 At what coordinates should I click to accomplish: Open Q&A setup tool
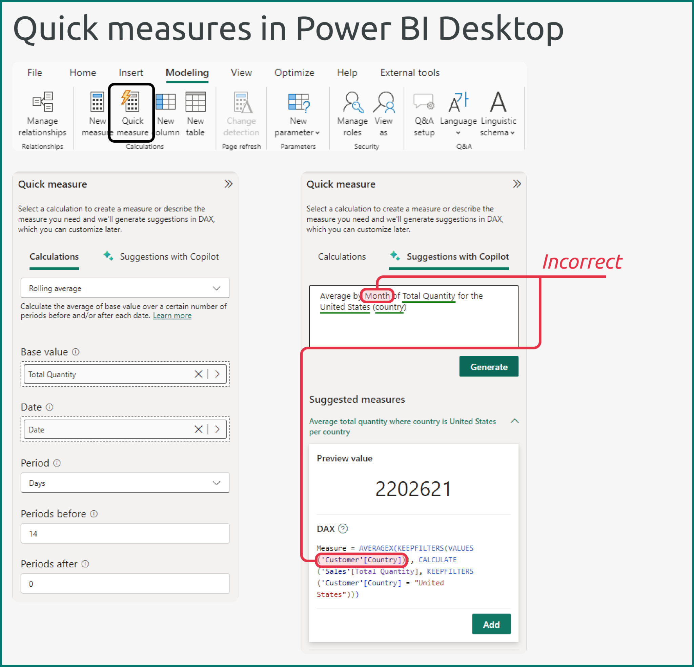coord(424,102)
